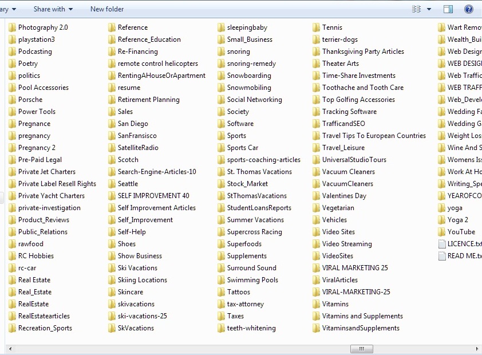482x355 pixels.
Task: Select the Podcasting folder icon
Action: pos(12,52)
